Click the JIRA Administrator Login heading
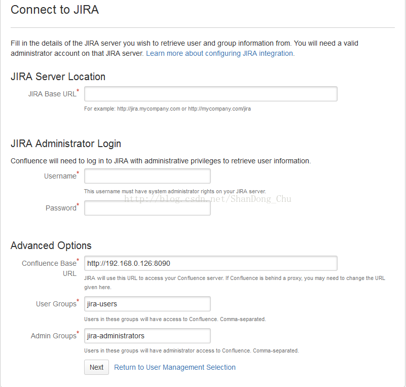The image size is (406, 387). pyautogui.click(x=66, y=144)
